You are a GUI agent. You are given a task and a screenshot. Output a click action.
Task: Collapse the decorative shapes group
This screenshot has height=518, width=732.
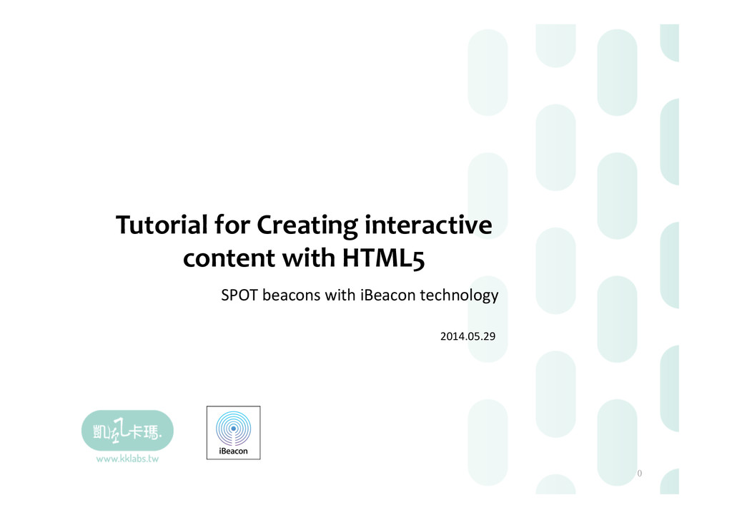pos(572,258)
